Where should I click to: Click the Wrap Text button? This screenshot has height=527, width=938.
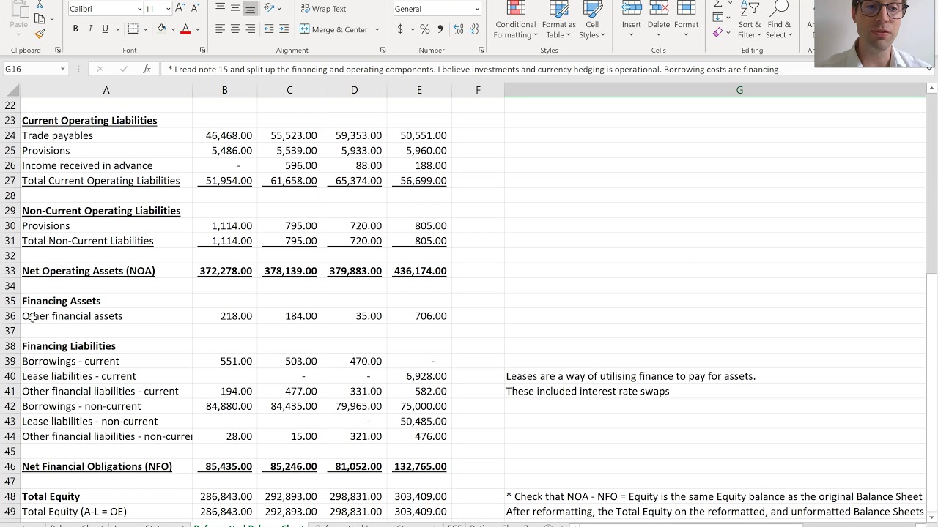click(323, 8)
